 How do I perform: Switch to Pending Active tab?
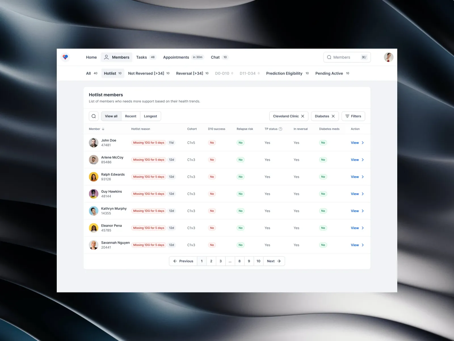click(x=332, y=73)
